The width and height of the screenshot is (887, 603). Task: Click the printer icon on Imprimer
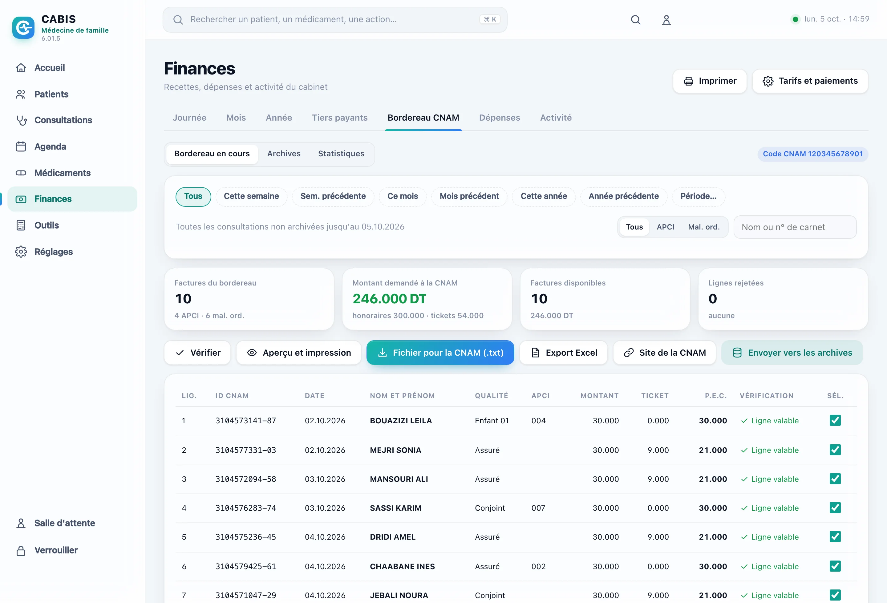(x=689, y=81)
